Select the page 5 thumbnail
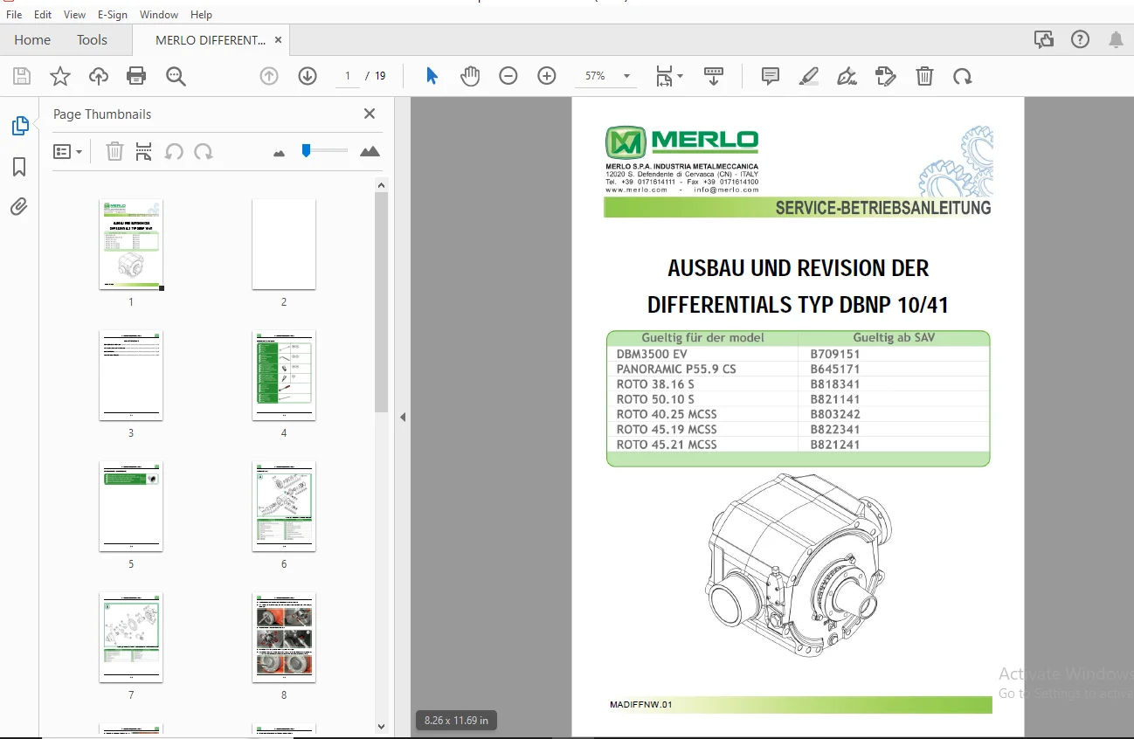The height and width of the screenshot is (739, 1134). click(x=131, y=507)
